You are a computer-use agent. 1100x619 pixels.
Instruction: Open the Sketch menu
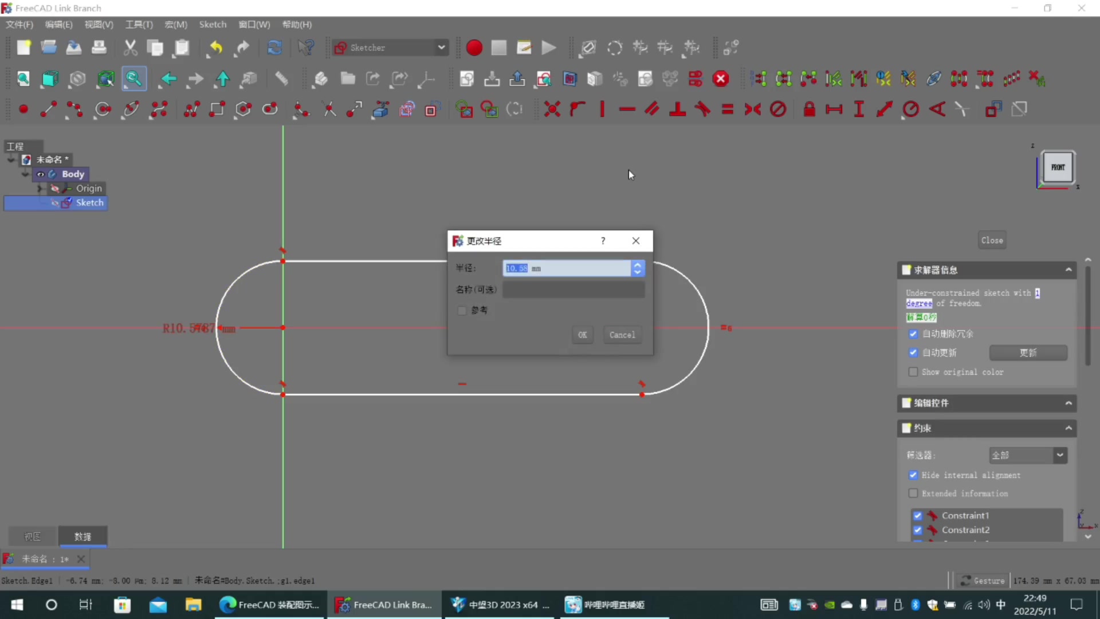tap(213, 25)
